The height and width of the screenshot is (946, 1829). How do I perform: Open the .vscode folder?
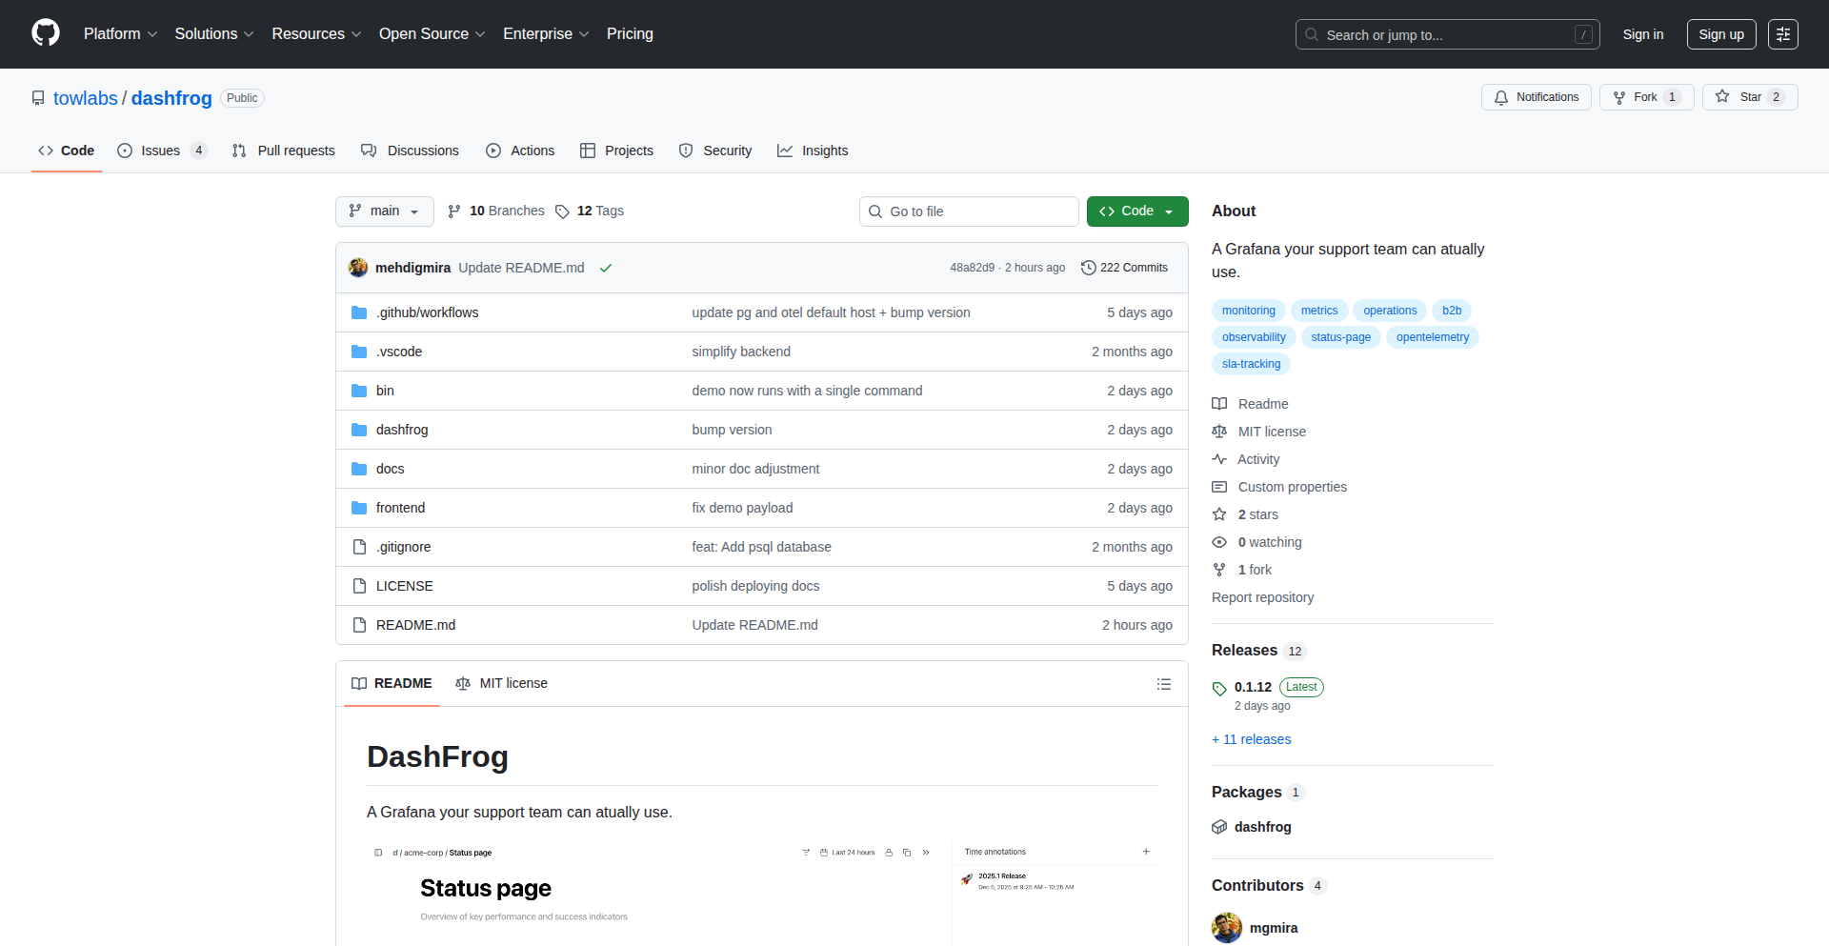[399, 352]
